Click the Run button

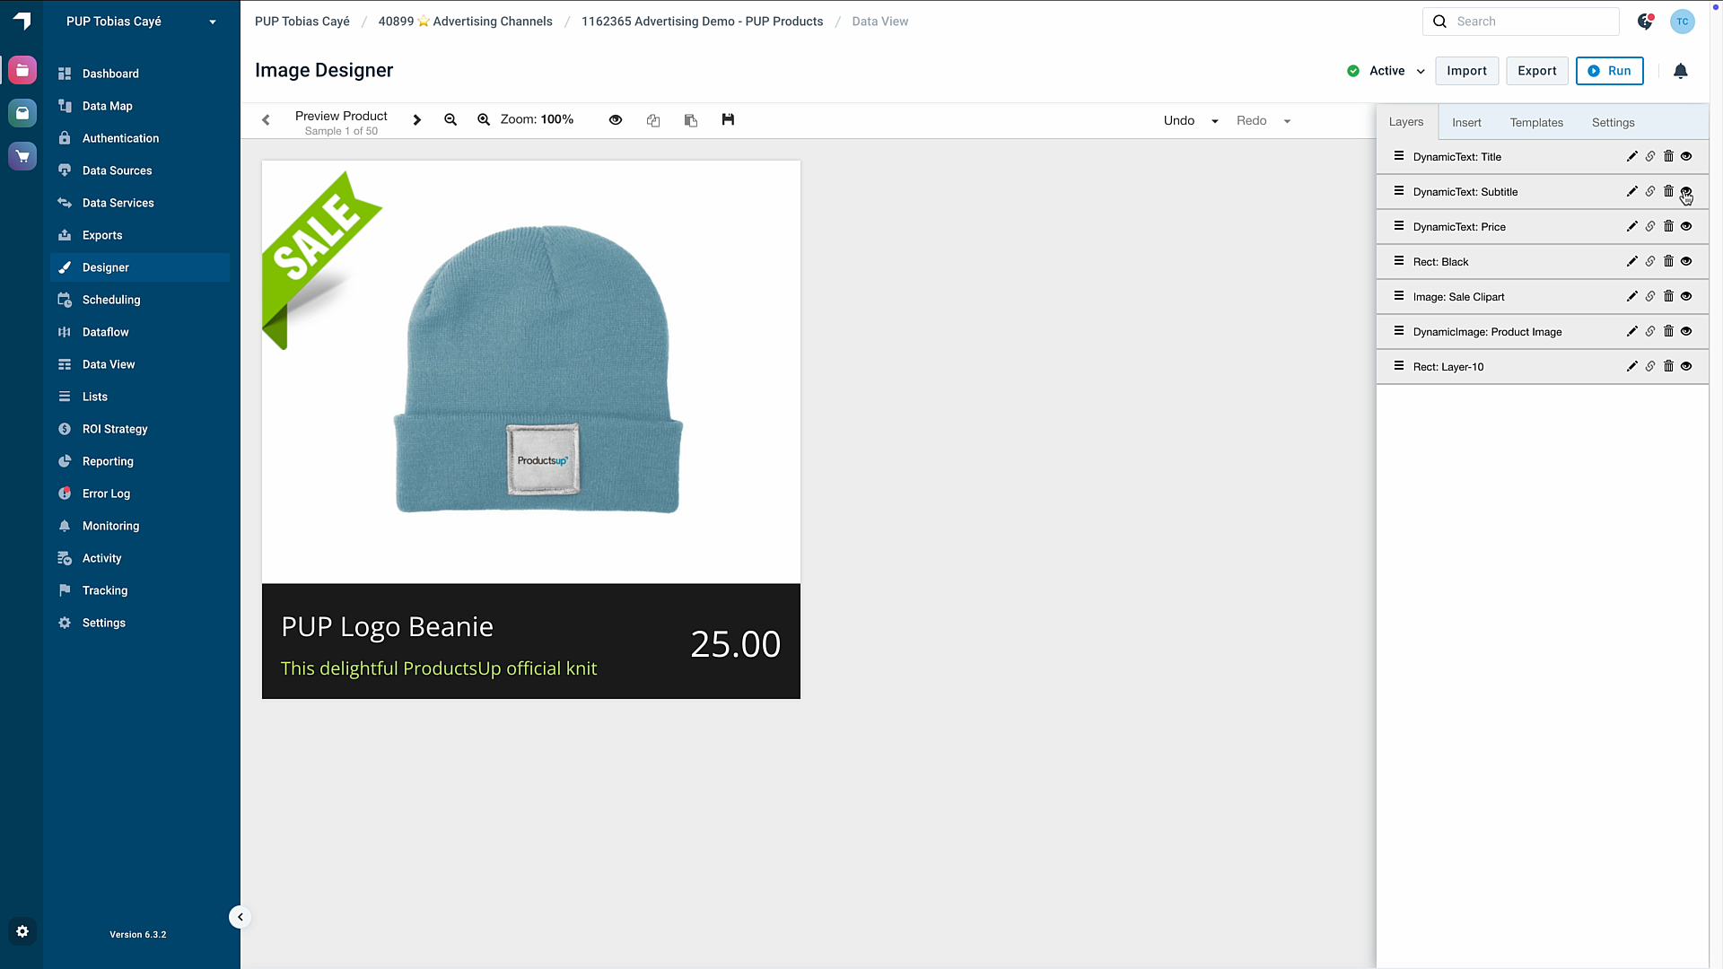click(x=1609, y=71)
